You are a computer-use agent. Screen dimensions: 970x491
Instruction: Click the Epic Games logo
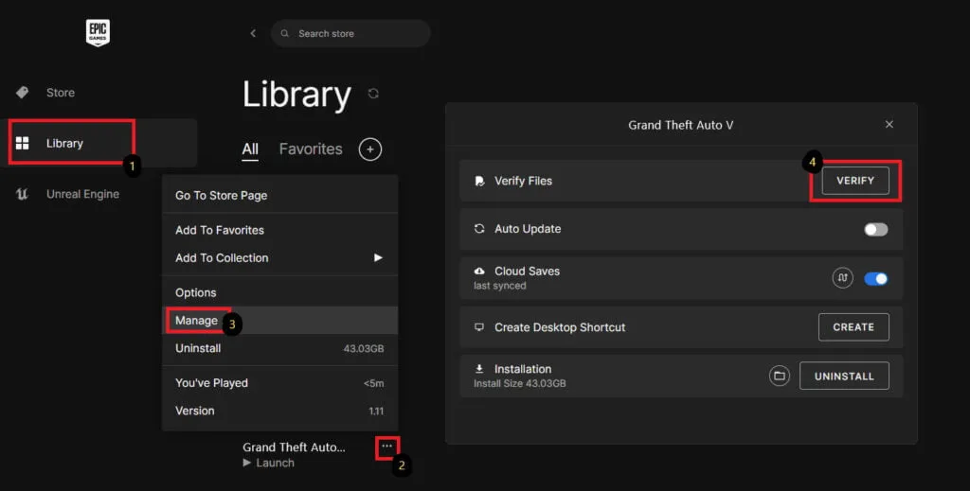[x=98, y=33]
